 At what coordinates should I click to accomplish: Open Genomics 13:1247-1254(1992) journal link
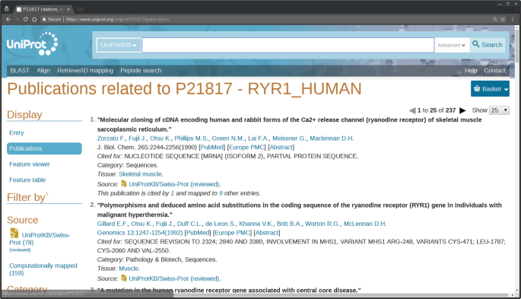coord(140,233)
